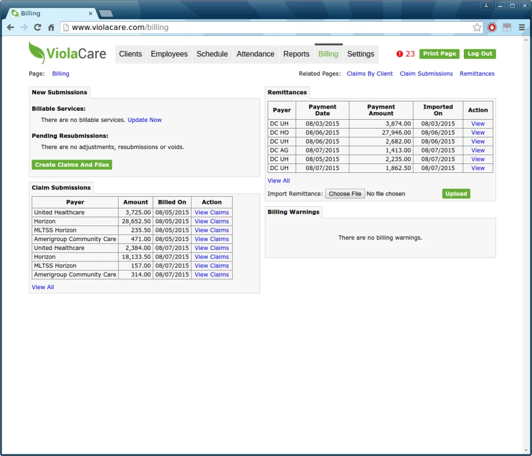Viewport: 532px width, 456px height.
Task: View claims for Amerigroup 471.00
Action: click(x=212, y=239)
